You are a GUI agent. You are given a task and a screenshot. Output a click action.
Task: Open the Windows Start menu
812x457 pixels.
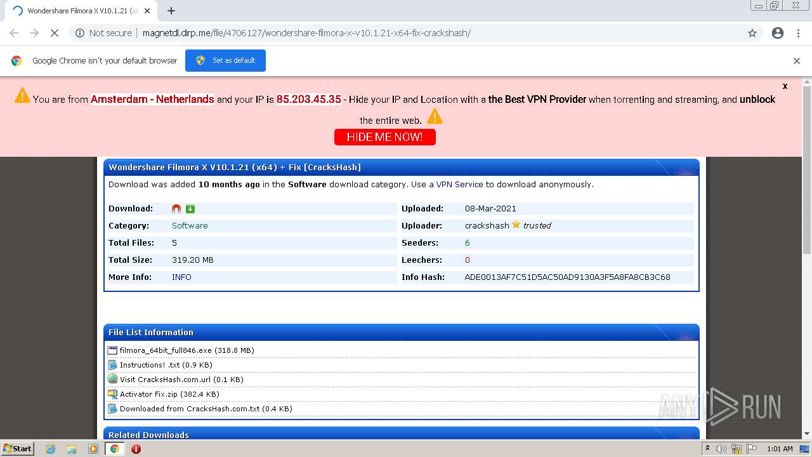pos(17,448)
